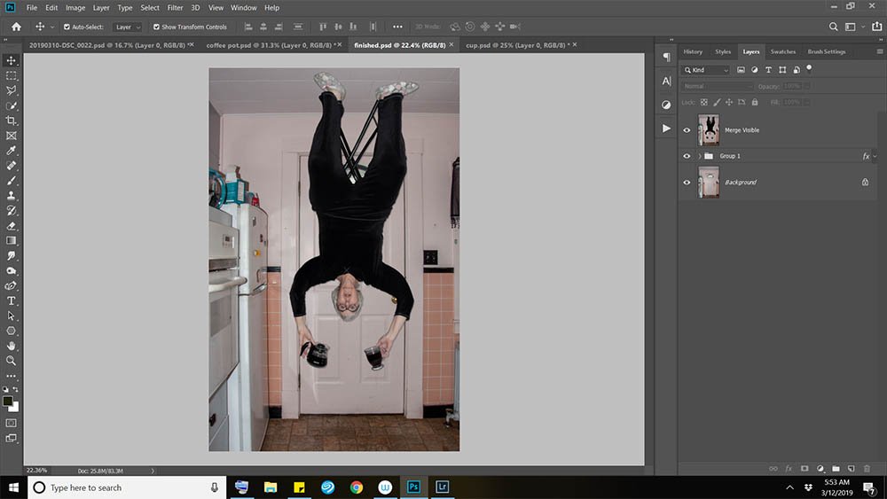Toggle Quick Mask mode
This screenshot has width=887, height=499.
(x=11, y=423)
